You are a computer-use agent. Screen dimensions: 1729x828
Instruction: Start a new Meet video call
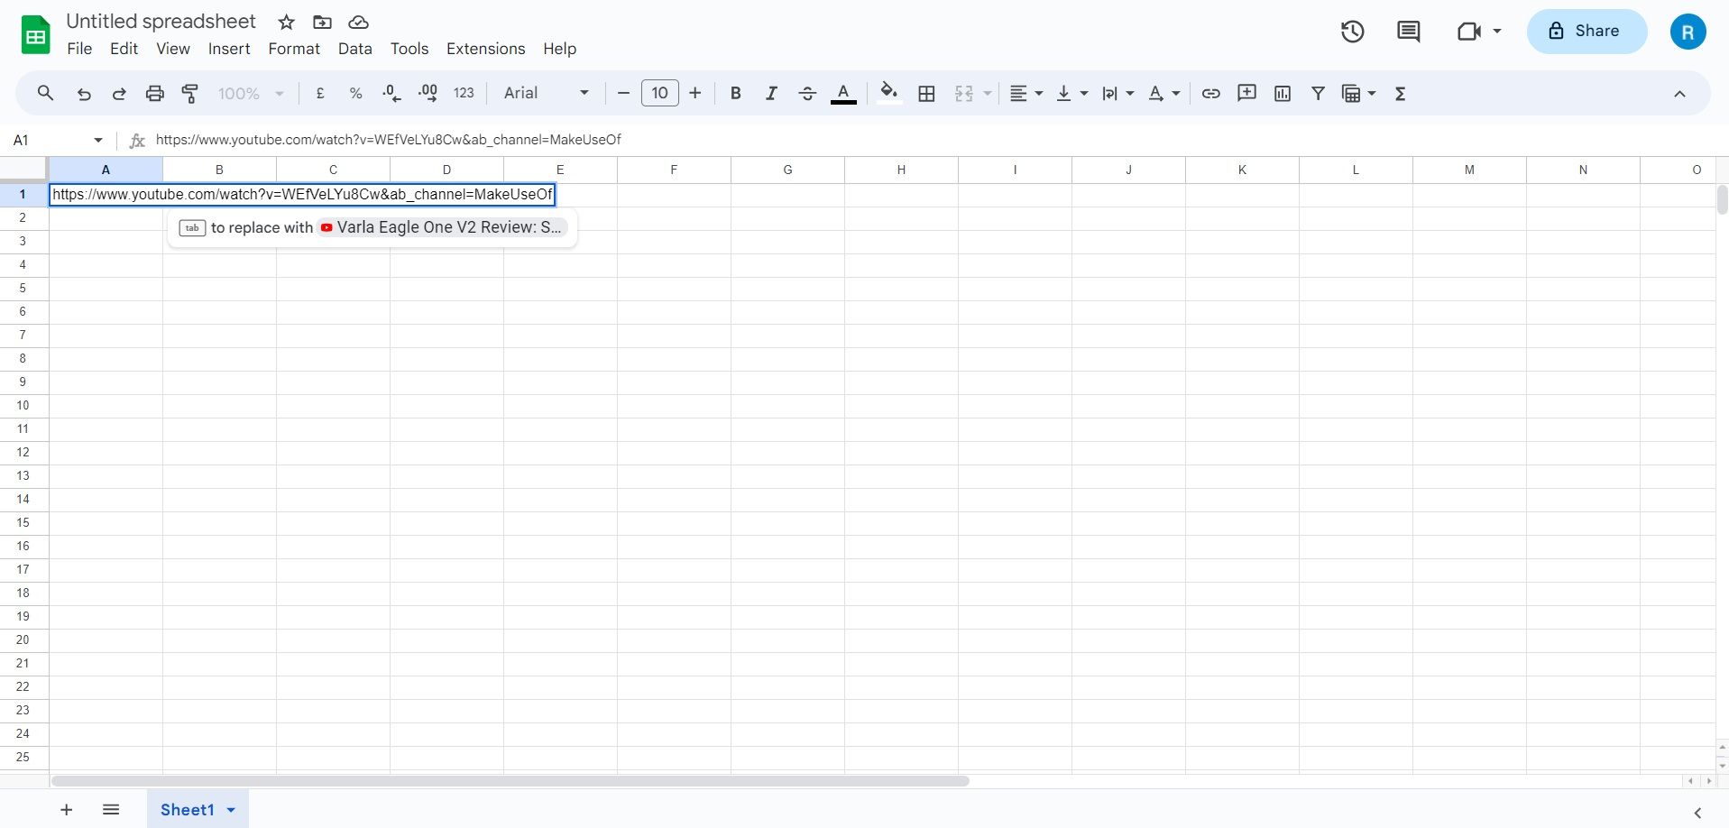click(1470, 31)
